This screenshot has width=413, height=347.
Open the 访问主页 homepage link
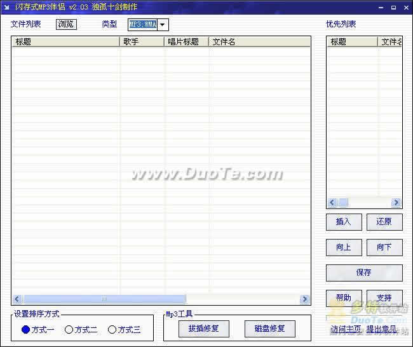pyautogui.click(x=346, y=329)
